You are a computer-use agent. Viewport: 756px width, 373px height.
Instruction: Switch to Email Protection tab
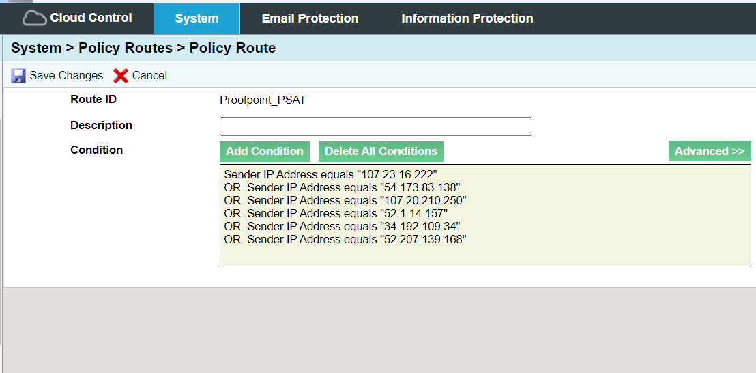coord(310,18)
